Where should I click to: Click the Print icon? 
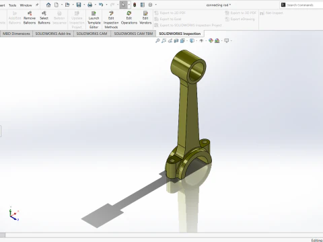tap(90, 5)
